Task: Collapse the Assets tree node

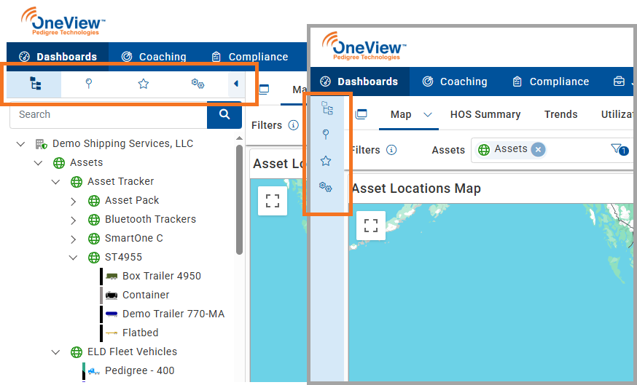Action: 38,163
